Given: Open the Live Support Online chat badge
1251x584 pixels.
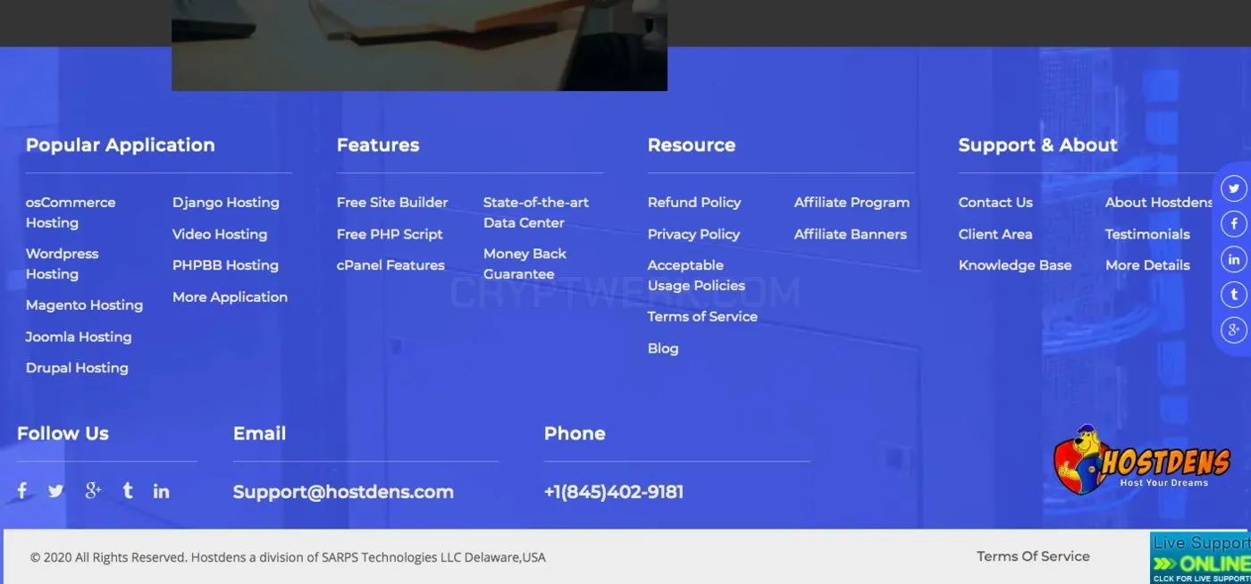Looking at the screenshot, I should tap(1200, 558).
